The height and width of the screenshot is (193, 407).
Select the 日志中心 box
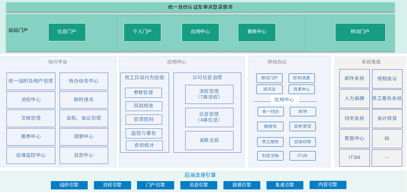(84, 156)
